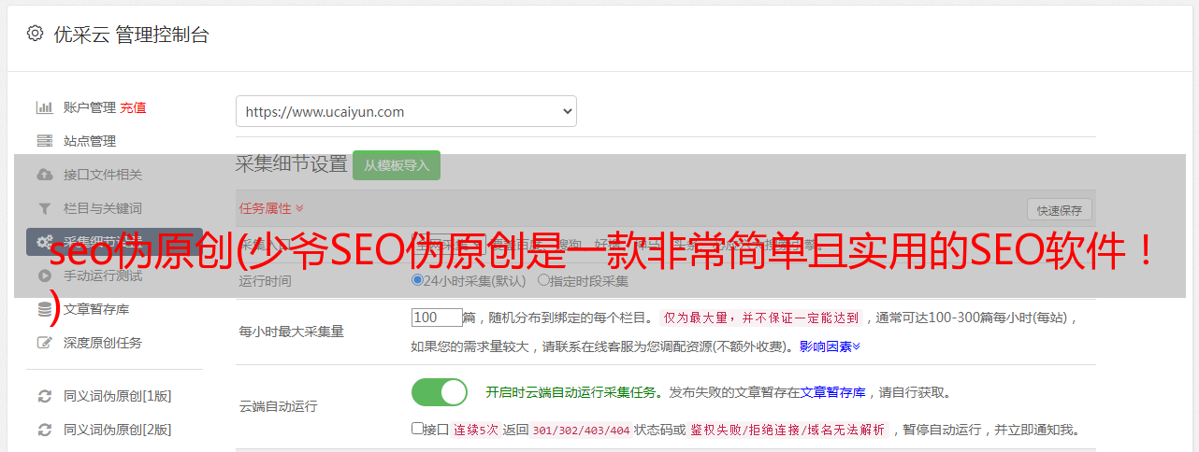Click the server icon beside 站点管理

coord(44,141)
